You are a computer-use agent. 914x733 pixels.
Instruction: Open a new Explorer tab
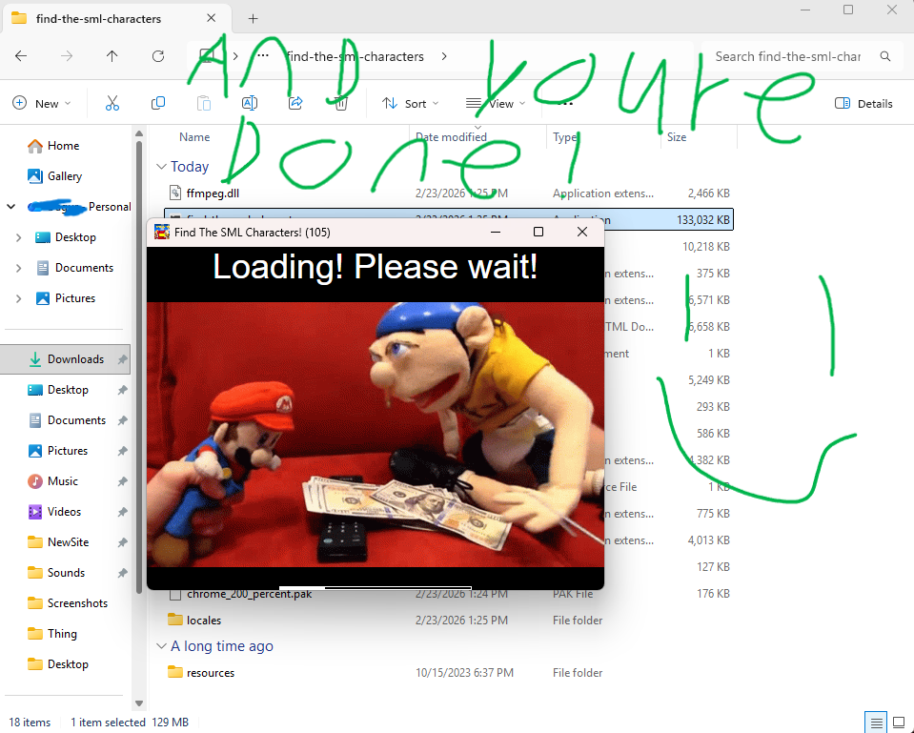[x=253, y=19]
